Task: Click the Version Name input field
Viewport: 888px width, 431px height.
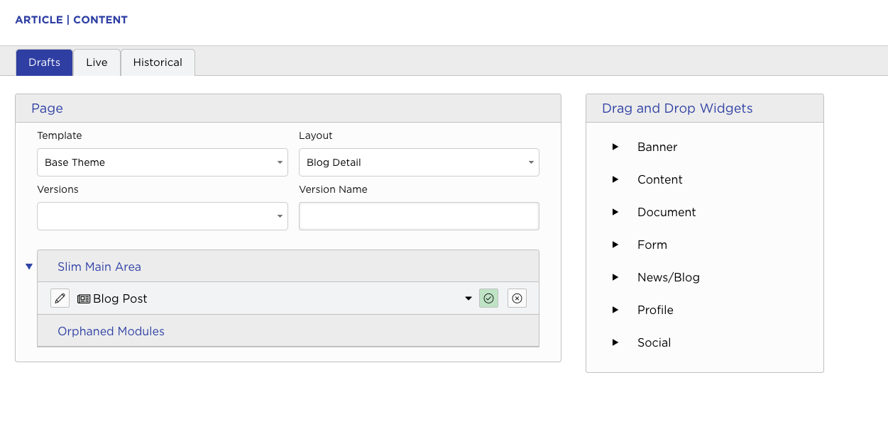Action: coord(419,216)
